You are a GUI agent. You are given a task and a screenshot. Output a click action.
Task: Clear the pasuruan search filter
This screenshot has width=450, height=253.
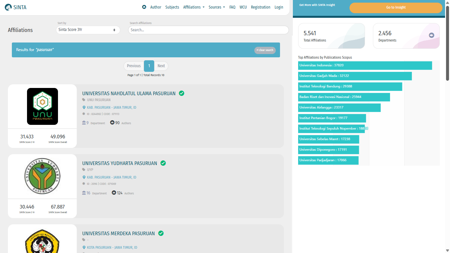[x=265, y=50]
